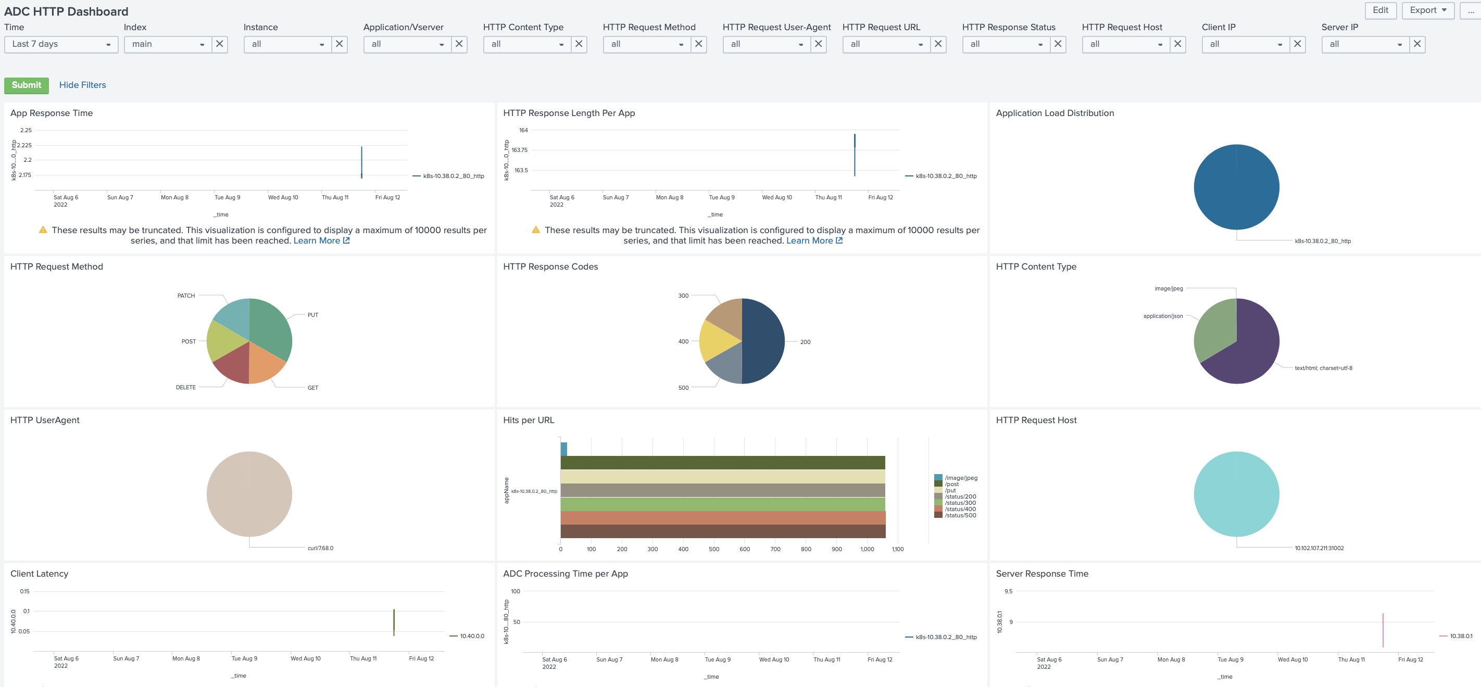This screenshot has height=687, width=1481.
Task: Clear the HTTP Request Method filter X
Action: point(698,44)
